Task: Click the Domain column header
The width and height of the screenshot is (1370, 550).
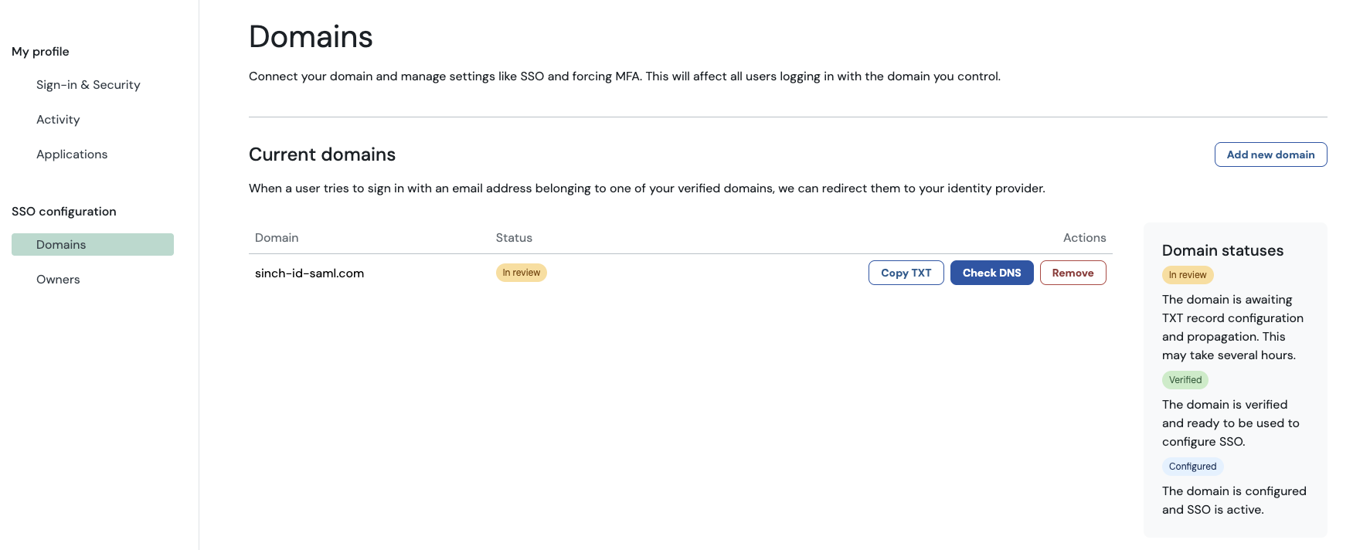Action: (x=277, y=238)
